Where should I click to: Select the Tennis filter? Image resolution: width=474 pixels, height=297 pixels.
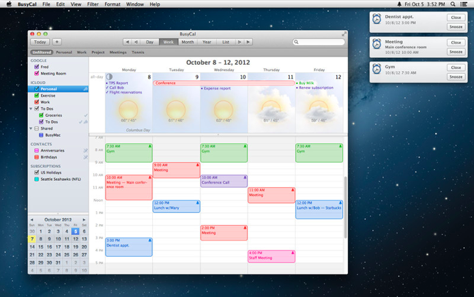coord(138,53)
